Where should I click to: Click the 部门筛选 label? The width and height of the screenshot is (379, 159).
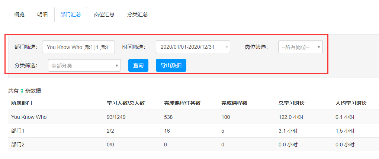(x=26, y=47)
